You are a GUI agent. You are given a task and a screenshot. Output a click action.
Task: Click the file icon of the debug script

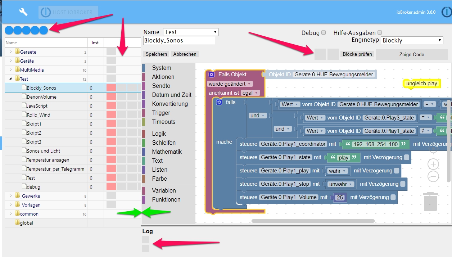click(24, 187)
